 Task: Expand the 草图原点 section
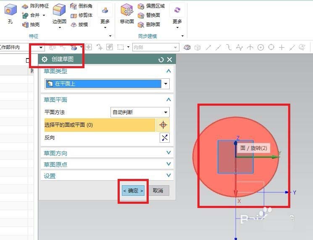pos(168,164)
